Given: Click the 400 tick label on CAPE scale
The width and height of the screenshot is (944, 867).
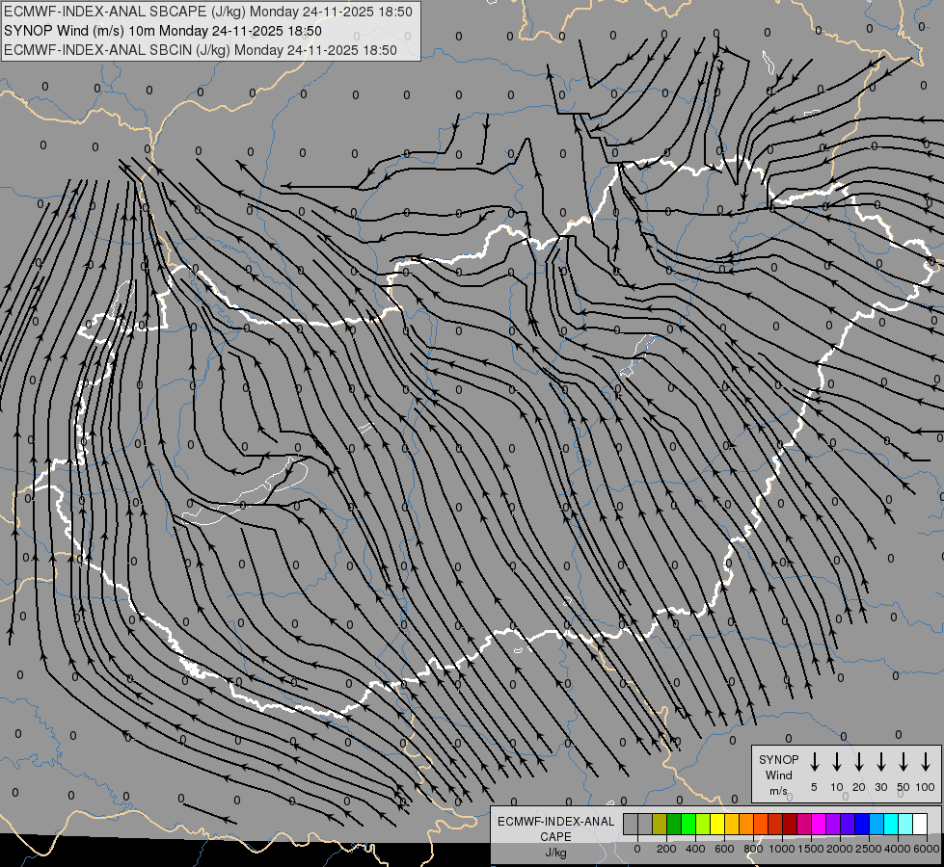Looking at the screenshot, I should [x=695, y=849].
